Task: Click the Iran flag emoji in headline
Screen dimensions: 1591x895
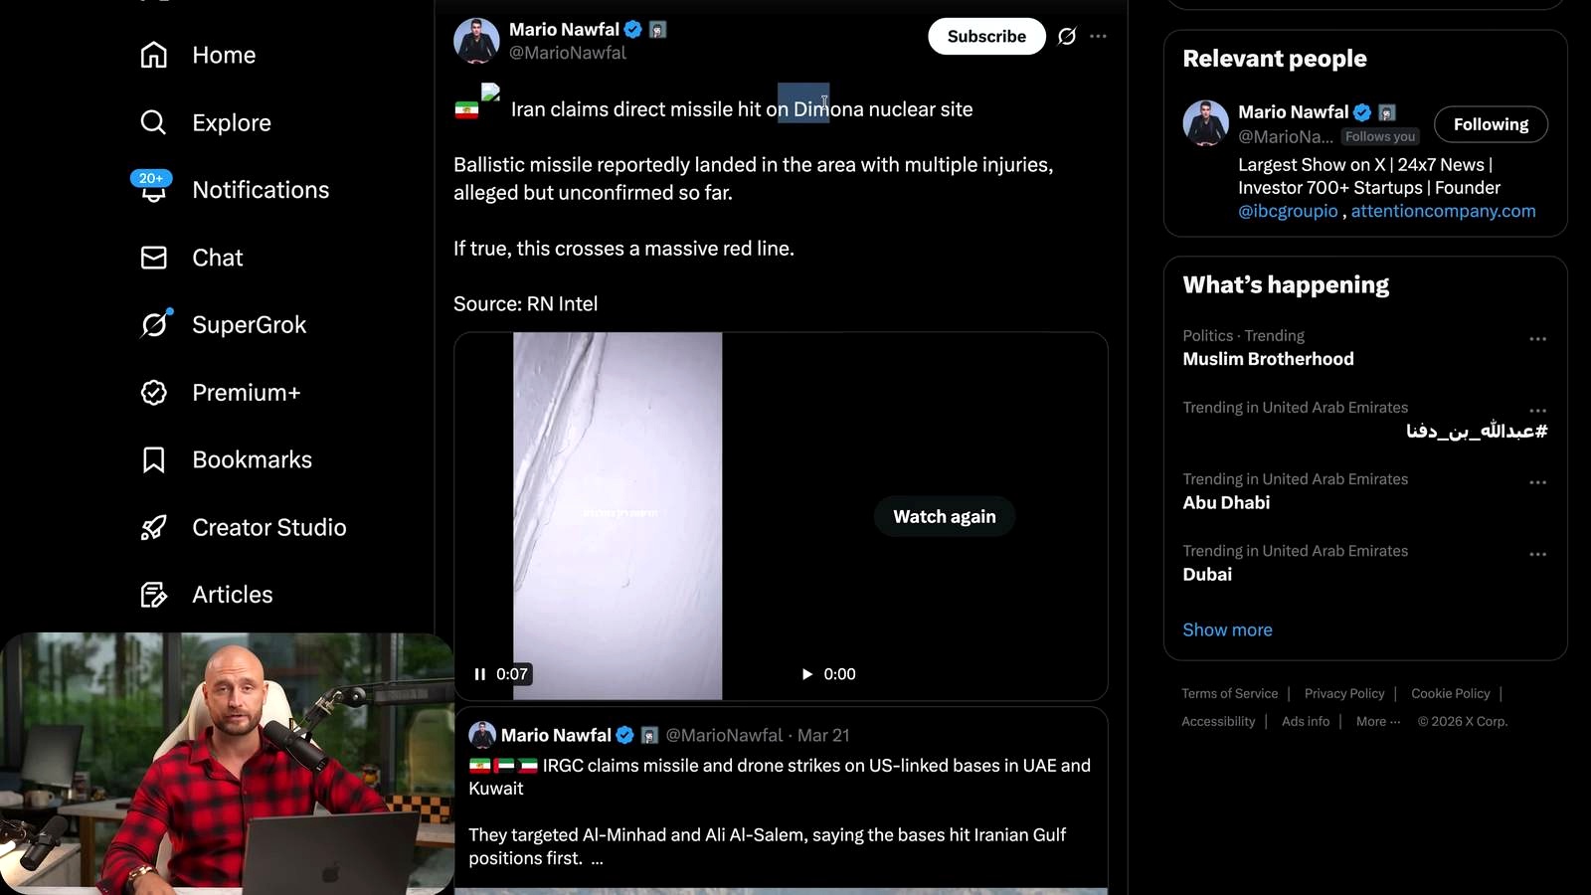Action: 466,109
